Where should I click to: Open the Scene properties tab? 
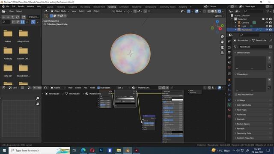tap(229, 62)
